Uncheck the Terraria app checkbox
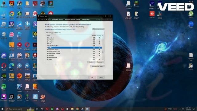The image size is (197, 111). 47,59
